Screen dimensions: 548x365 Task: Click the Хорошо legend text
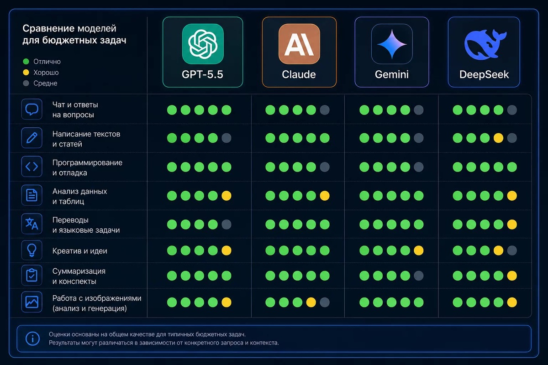click(x=46, y=72)
